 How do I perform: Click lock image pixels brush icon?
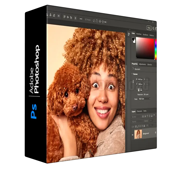(x=138, y=126)
